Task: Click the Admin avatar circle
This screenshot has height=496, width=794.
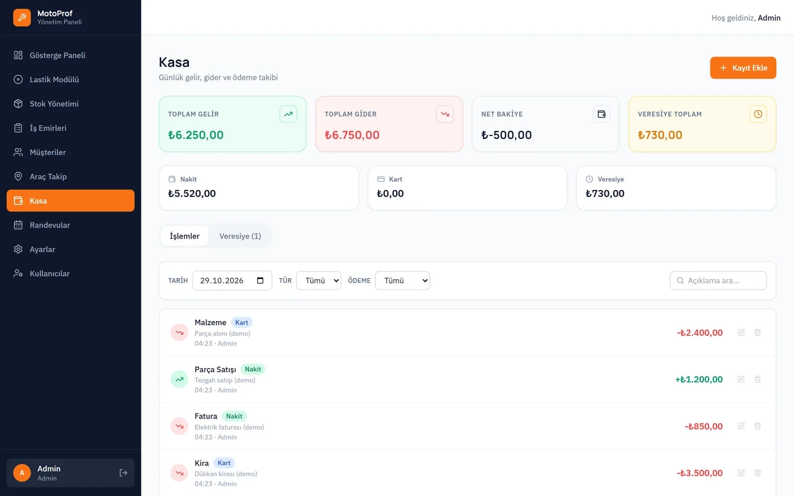Action: pos(22,473)
